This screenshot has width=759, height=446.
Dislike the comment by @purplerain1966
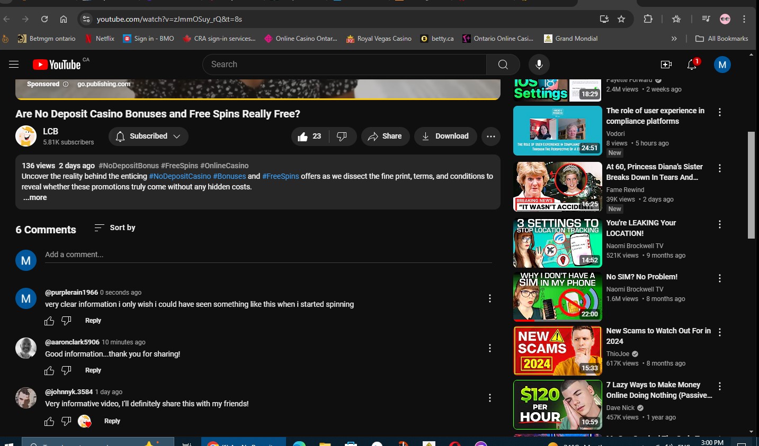click(x=66, y=321)
